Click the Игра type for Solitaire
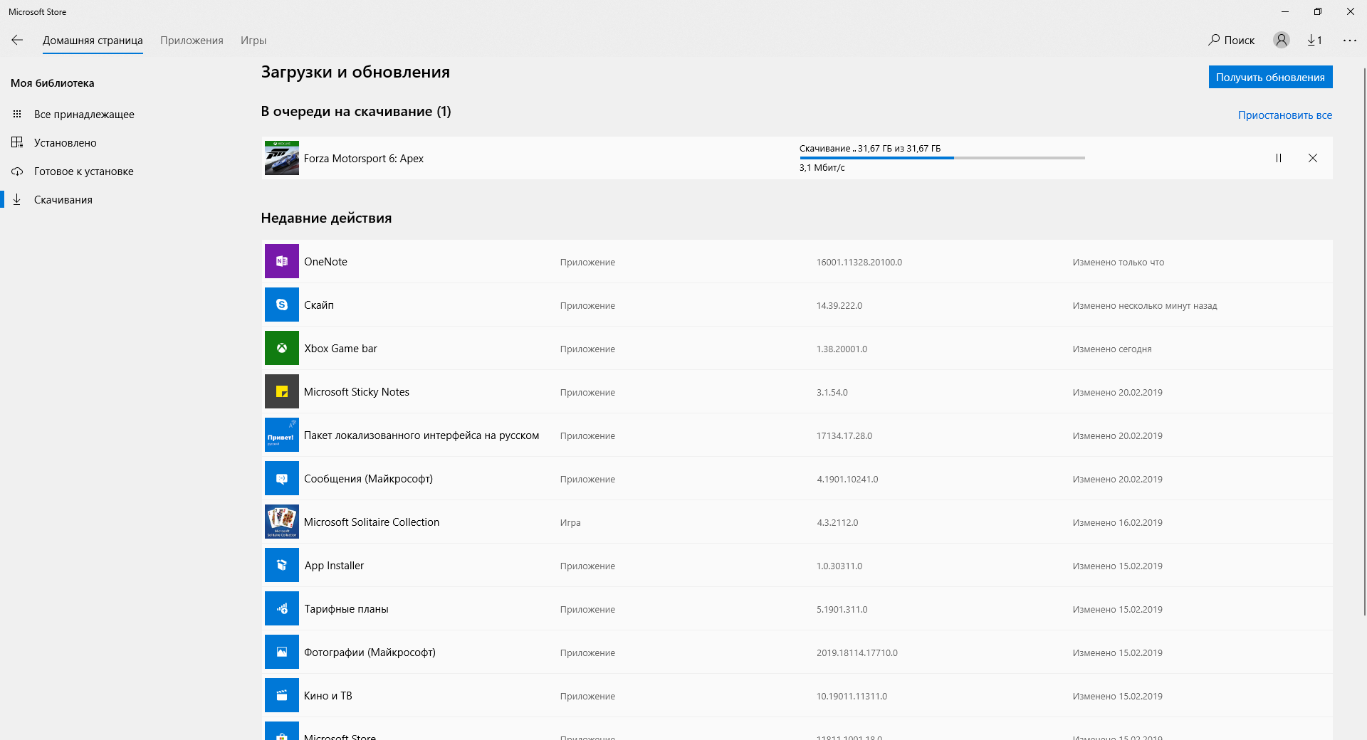The height and width of the screenshot is (740, 1367). pyautogui.click(x=570, y=523)
